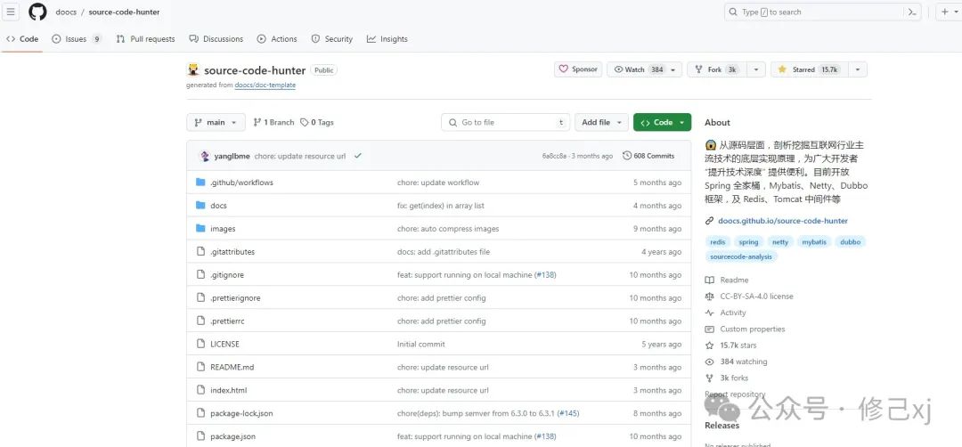This screenshot has height=447, width=962.
Task: View the 0 Tags link
Action: pos(316,123)
